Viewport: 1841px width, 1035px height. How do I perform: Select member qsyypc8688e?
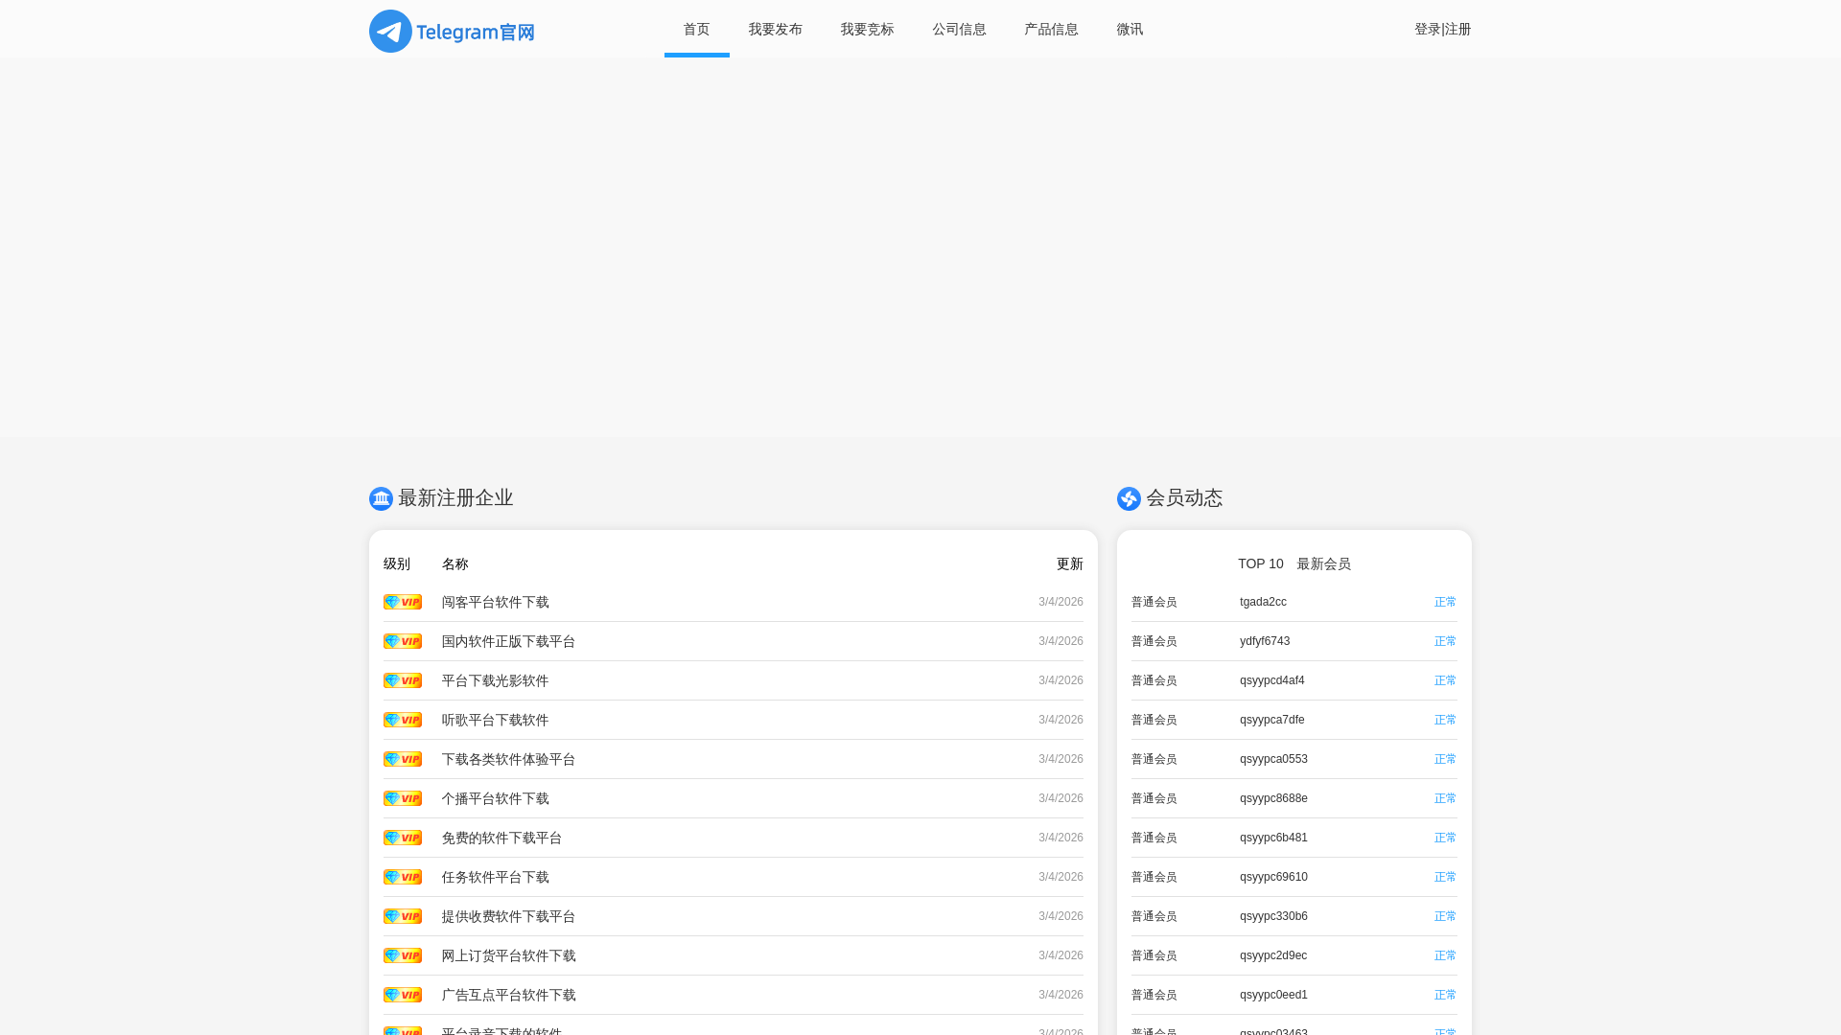coord(1273,798)
